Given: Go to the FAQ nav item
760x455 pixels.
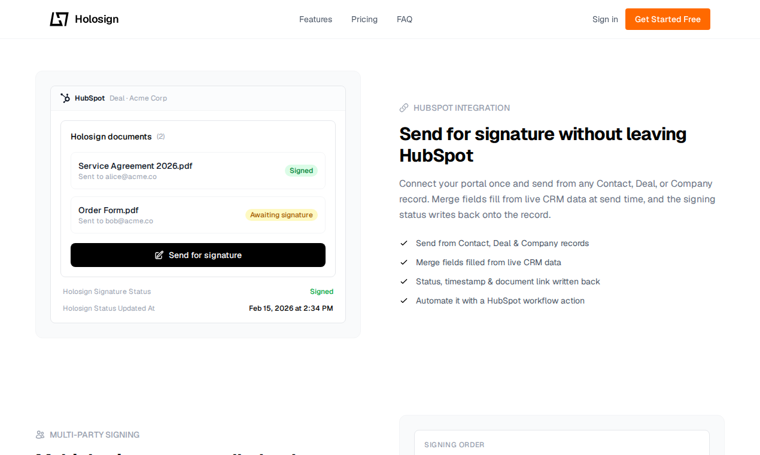Looking at the screenshot, I should point(405,19).
